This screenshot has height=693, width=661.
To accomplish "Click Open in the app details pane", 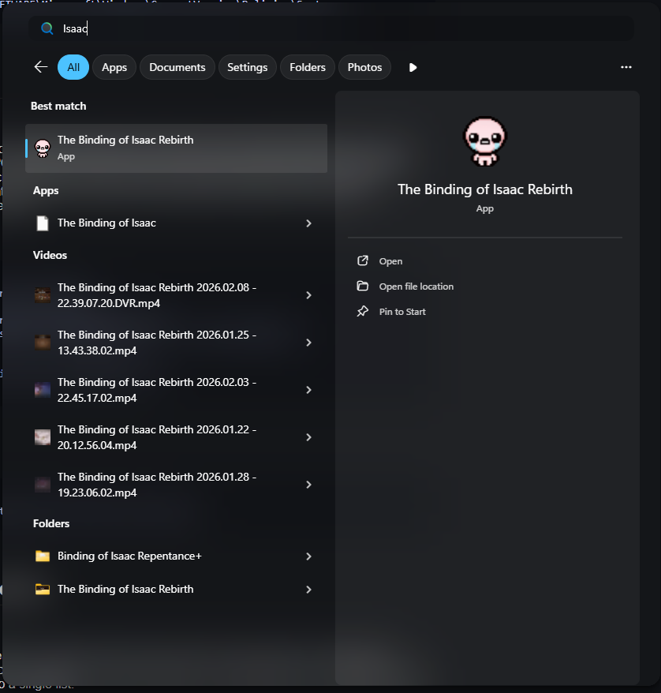I will pyautogui.click(x=390, y=261).
